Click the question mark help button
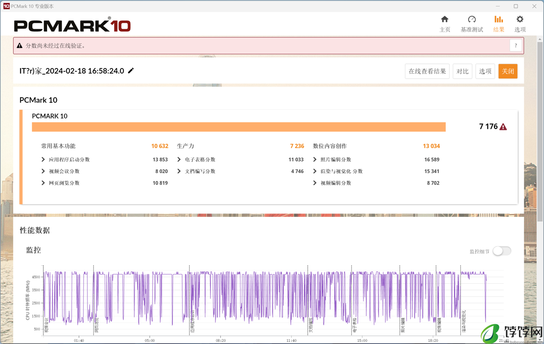This screenshot has width=544, height=344. coord(516,45)
